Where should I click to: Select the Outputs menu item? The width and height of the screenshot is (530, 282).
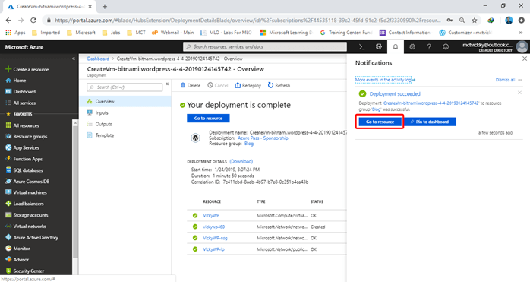[125, 124]
